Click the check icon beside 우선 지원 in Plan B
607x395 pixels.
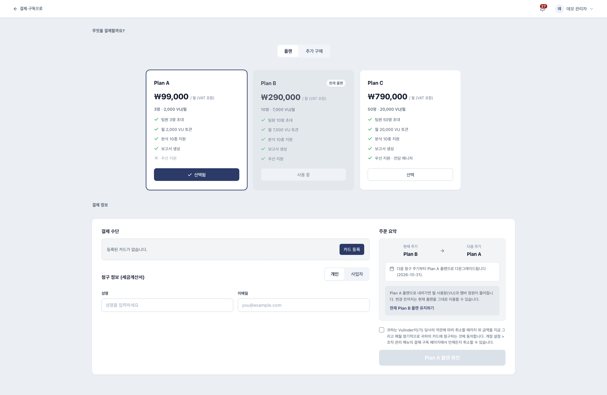[x=263, y=159]
